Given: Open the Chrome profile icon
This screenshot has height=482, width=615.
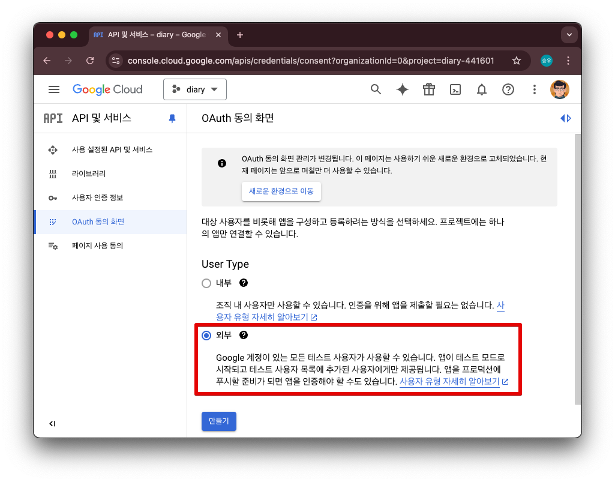Looking at the screenshot, I should click(x=547, y=61).
